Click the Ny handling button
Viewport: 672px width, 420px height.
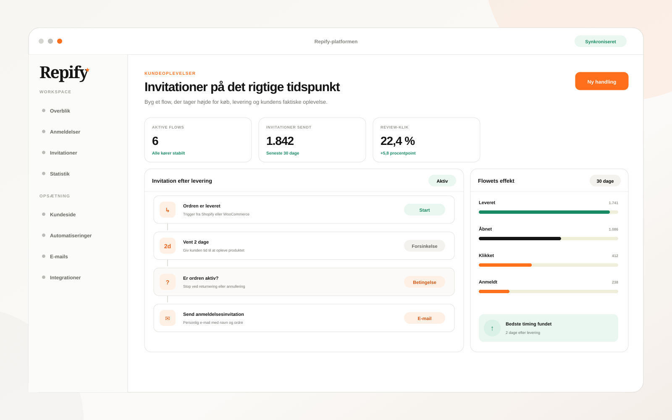tap(601, 81)
